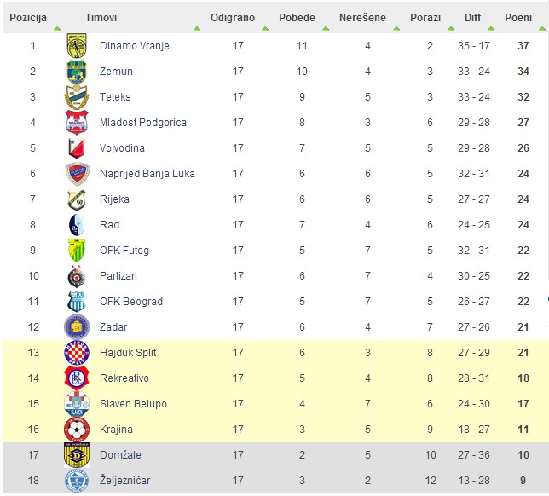Open the Zemun team link
Viewport: 549px width, 496px height.
coord(116,72)
